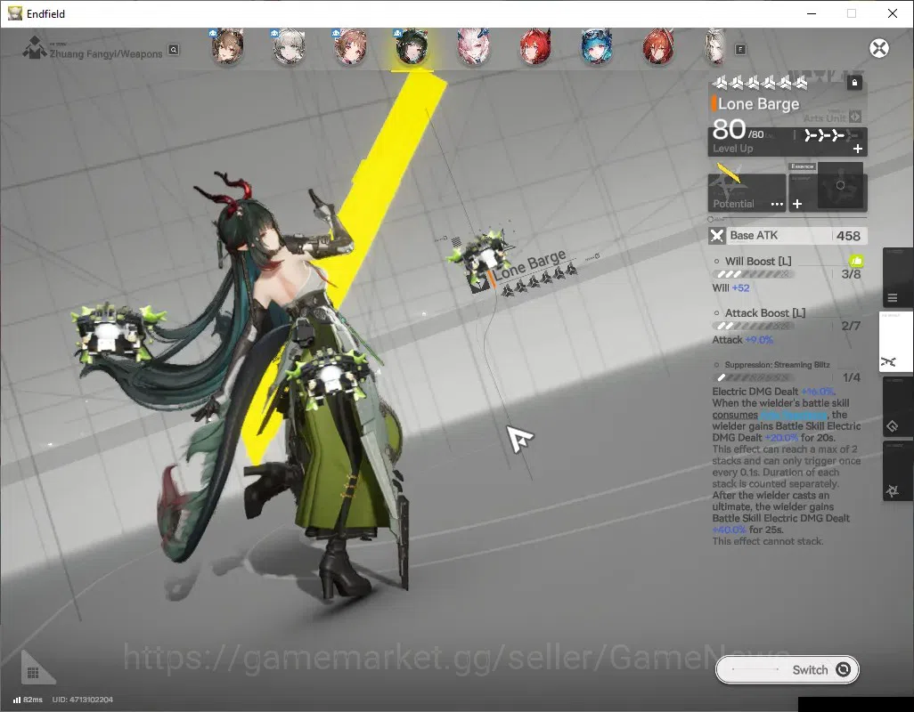Click the crossed swords Base ATK icon
The width and height of the screenshot is (914, 712).
(717, 236)
